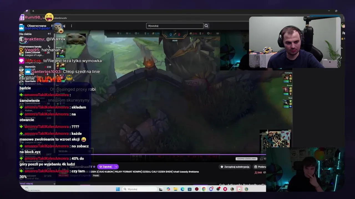This screenshot has height=199, width=355.
Task: Click the Polski tag under title
Action: 96,176
